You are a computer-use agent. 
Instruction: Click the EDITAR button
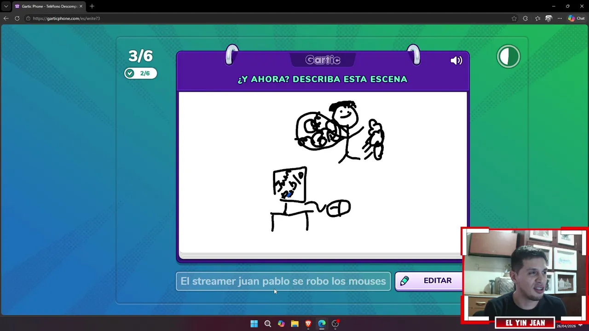coord(428,281)
